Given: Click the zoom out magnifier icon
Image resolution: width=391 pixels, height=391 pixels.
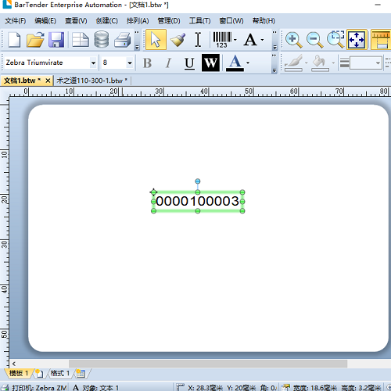Looking at the screenshot, I should 314,40.
